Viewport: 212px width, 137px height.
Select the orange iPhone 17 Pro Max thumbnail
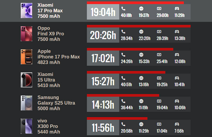pyautogui.click(x=26, y=57)
